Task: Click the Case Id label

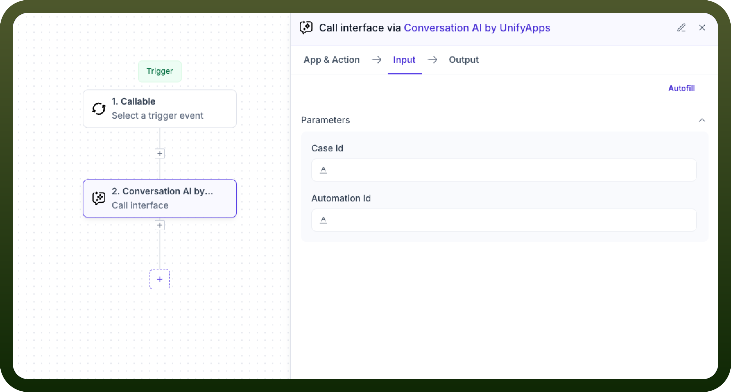Action: pos(327,148)
